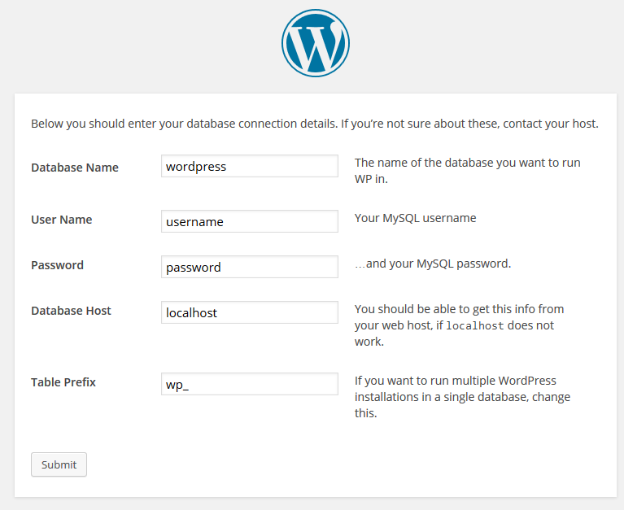Click the 'wp_' value in Table Prefix
Viewport: 624px width, 510px height.
click(x=177, y=385)
